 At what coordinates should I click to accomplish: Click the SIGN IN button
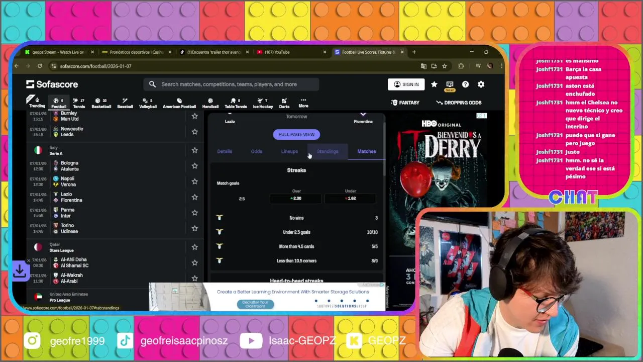(406, 84)
